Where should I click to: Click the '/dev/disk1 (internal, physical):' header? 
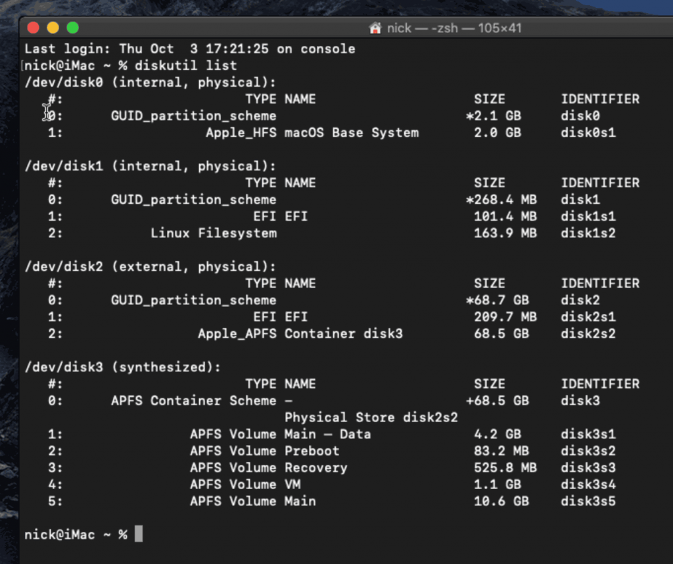point(151,166)
